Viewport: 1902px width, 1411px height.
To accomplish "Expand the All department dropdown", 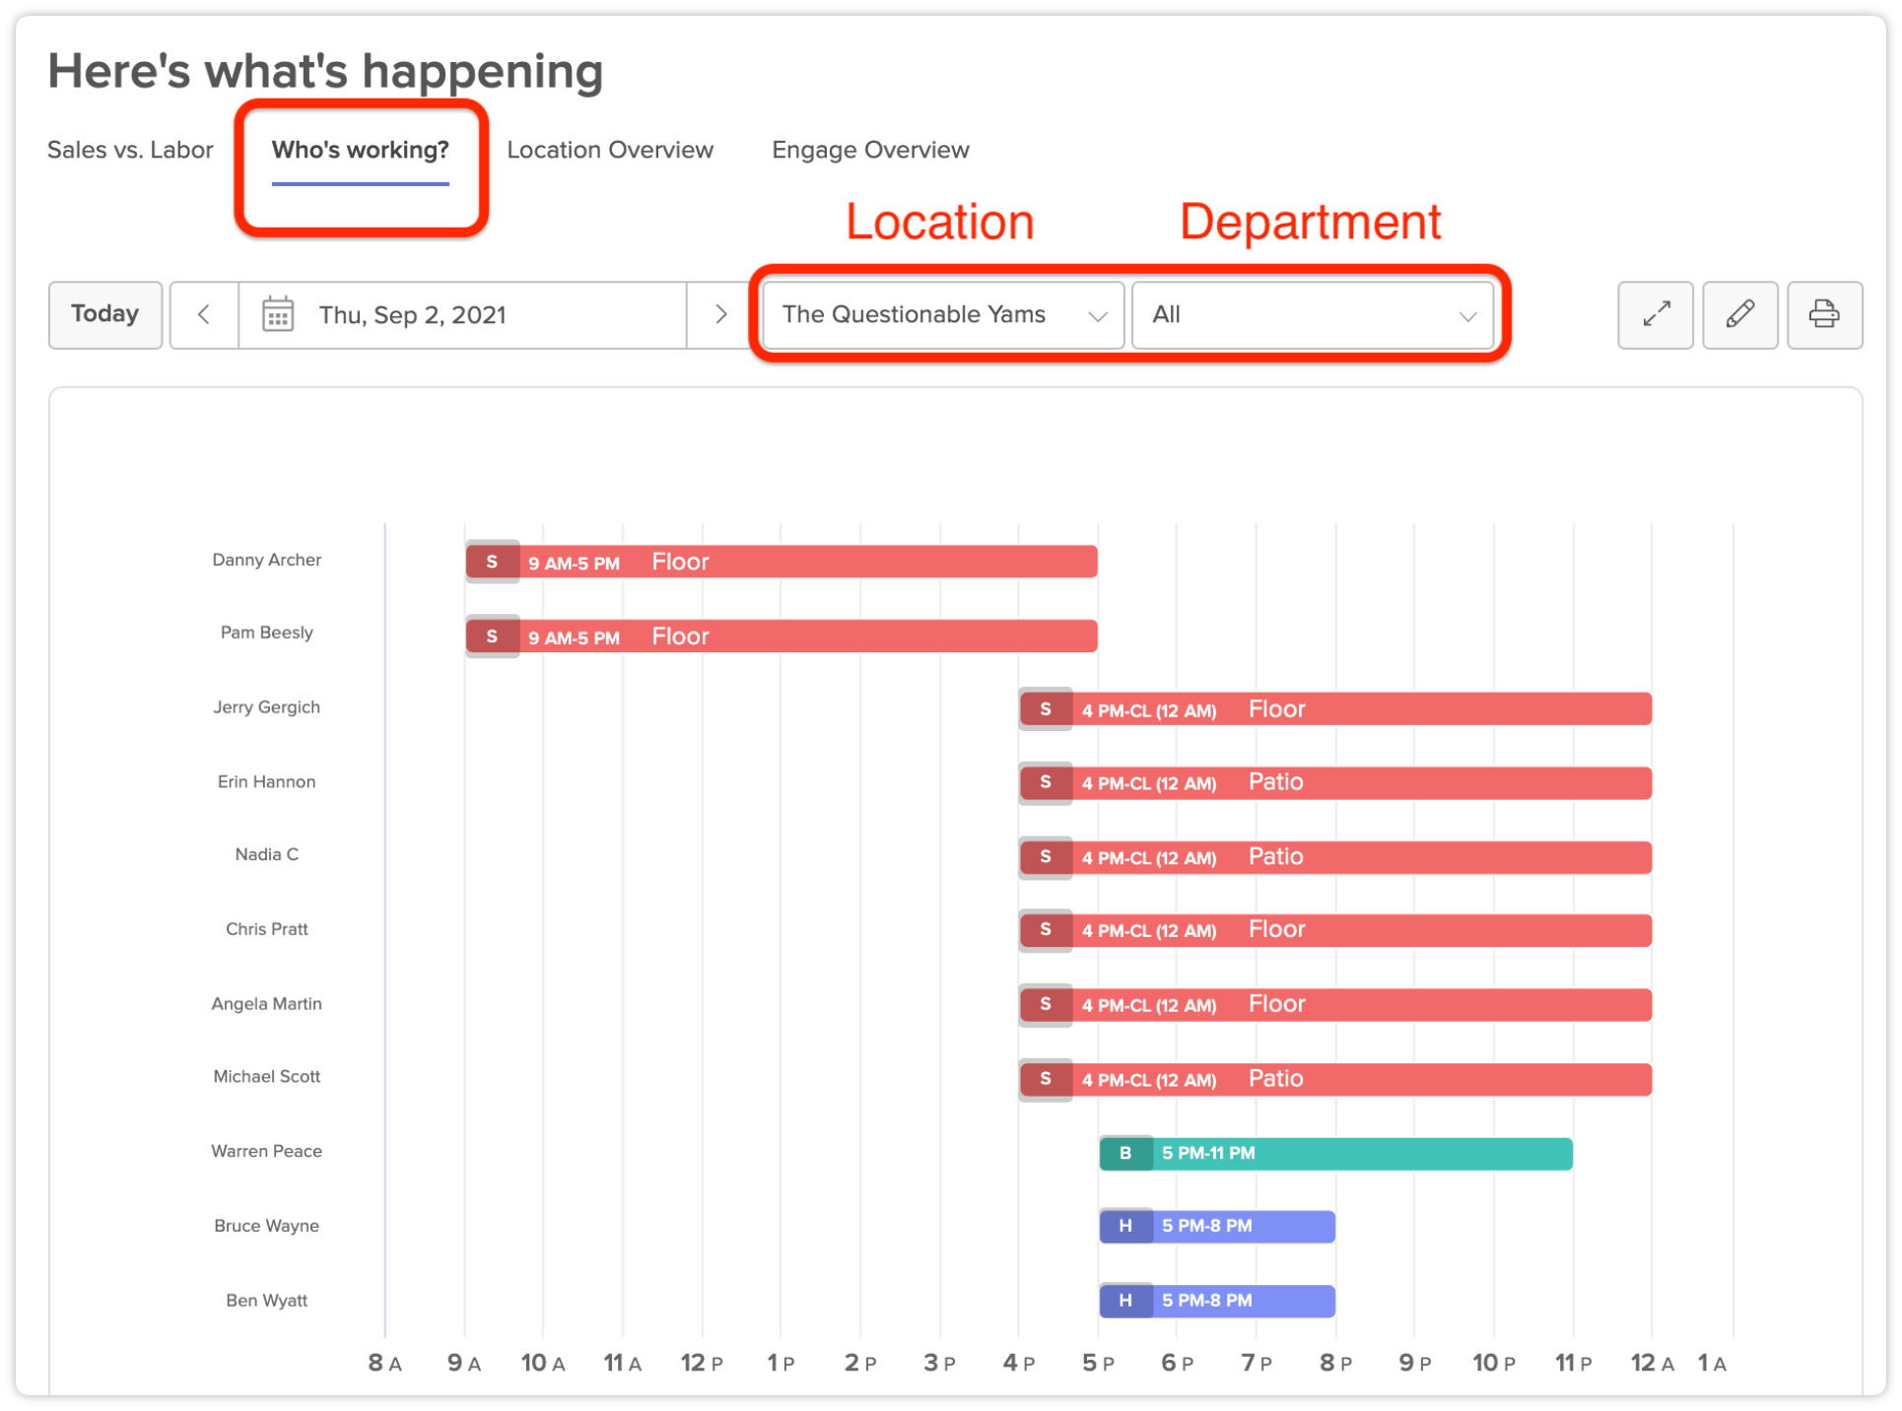I will [x=1313, y=315].
